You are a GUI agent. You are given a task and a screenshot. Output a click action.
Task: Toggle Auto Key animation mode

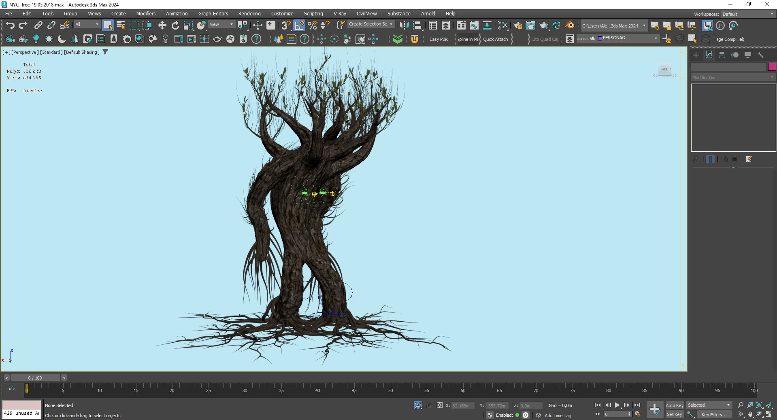pos(675,405)
